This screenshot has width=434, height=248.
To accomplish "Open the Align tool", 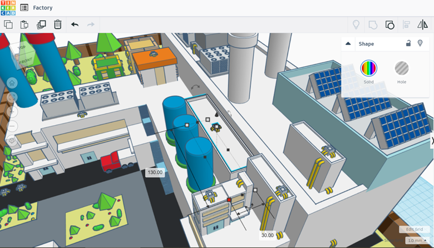I will (x=406, y=25).
